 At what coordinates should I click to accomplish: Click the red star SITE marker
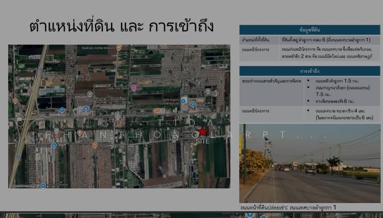tap(203, 131)
